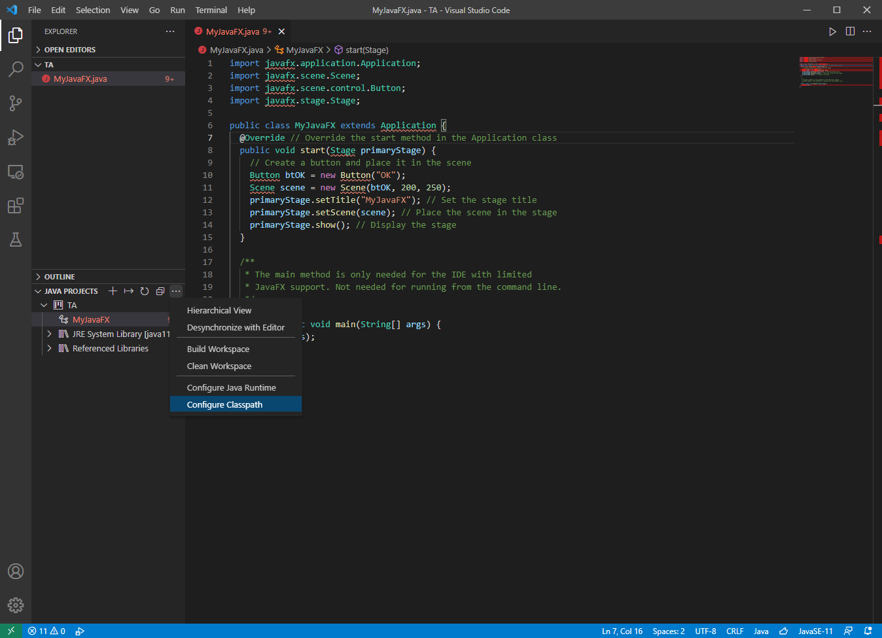
Task: Open the Terminal menu
Action: pos(211,10)
